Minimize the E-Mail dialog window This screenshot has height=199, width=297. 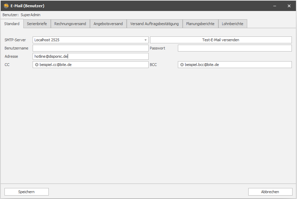click(x=274, y=6)
